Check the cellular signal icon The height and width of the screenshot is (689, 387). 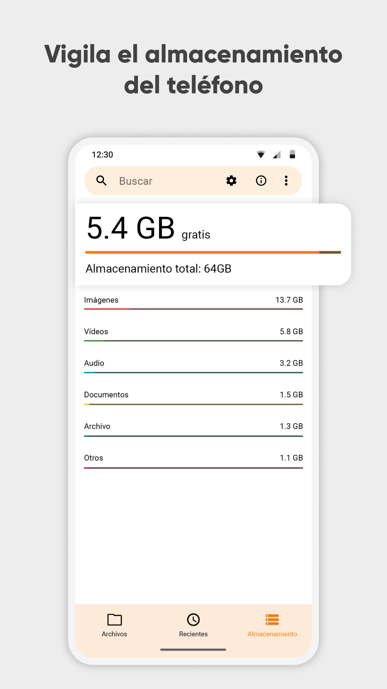tap(277, 155)
